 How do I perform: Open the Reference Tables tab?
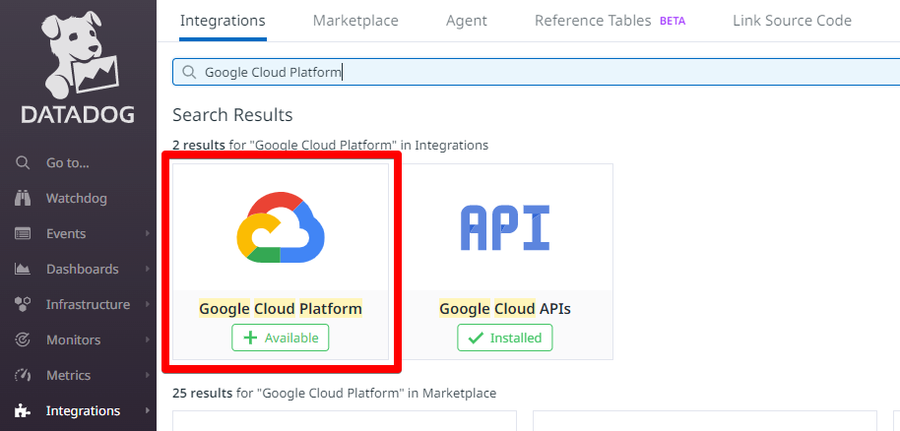click(593, 22)
